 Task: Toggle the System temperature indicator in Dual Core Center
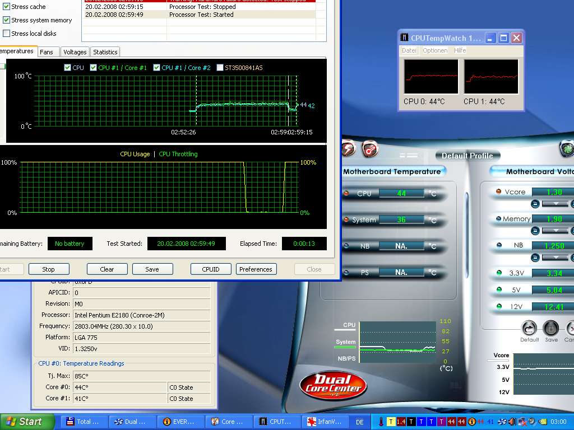point(346,219)
